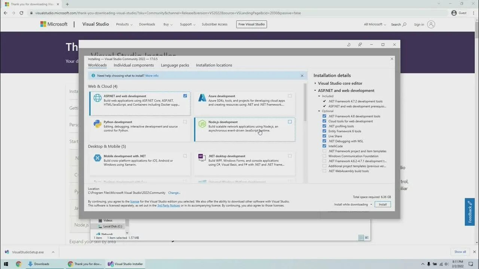Screen dimensions: 479x269
Task: Open VisualStudioSetup.exe download options arrow
Action: click(53, 252)
